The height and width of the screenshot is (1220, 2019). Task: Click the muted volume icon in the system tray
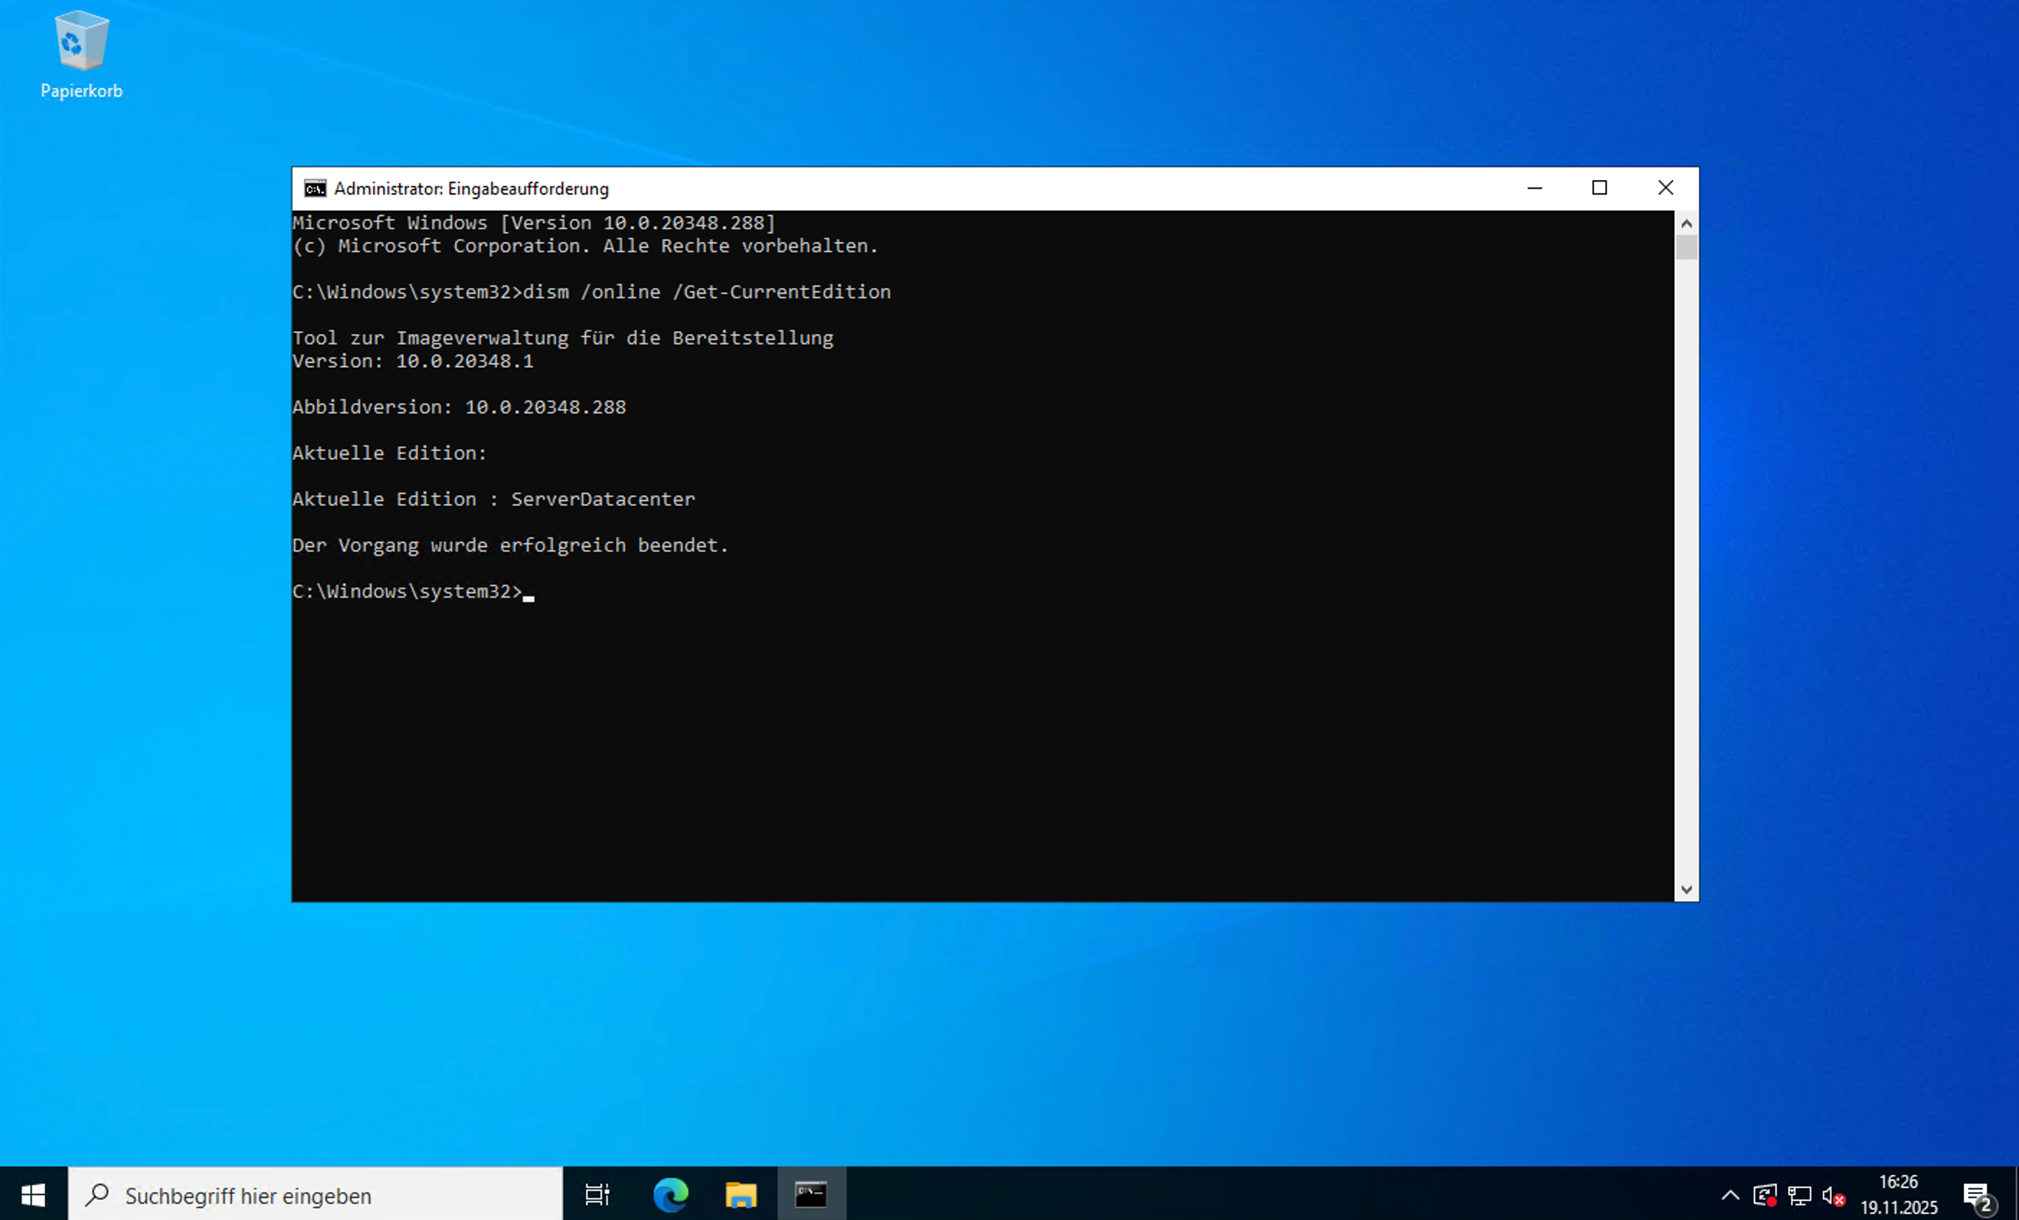(x=1834, y=1195)
